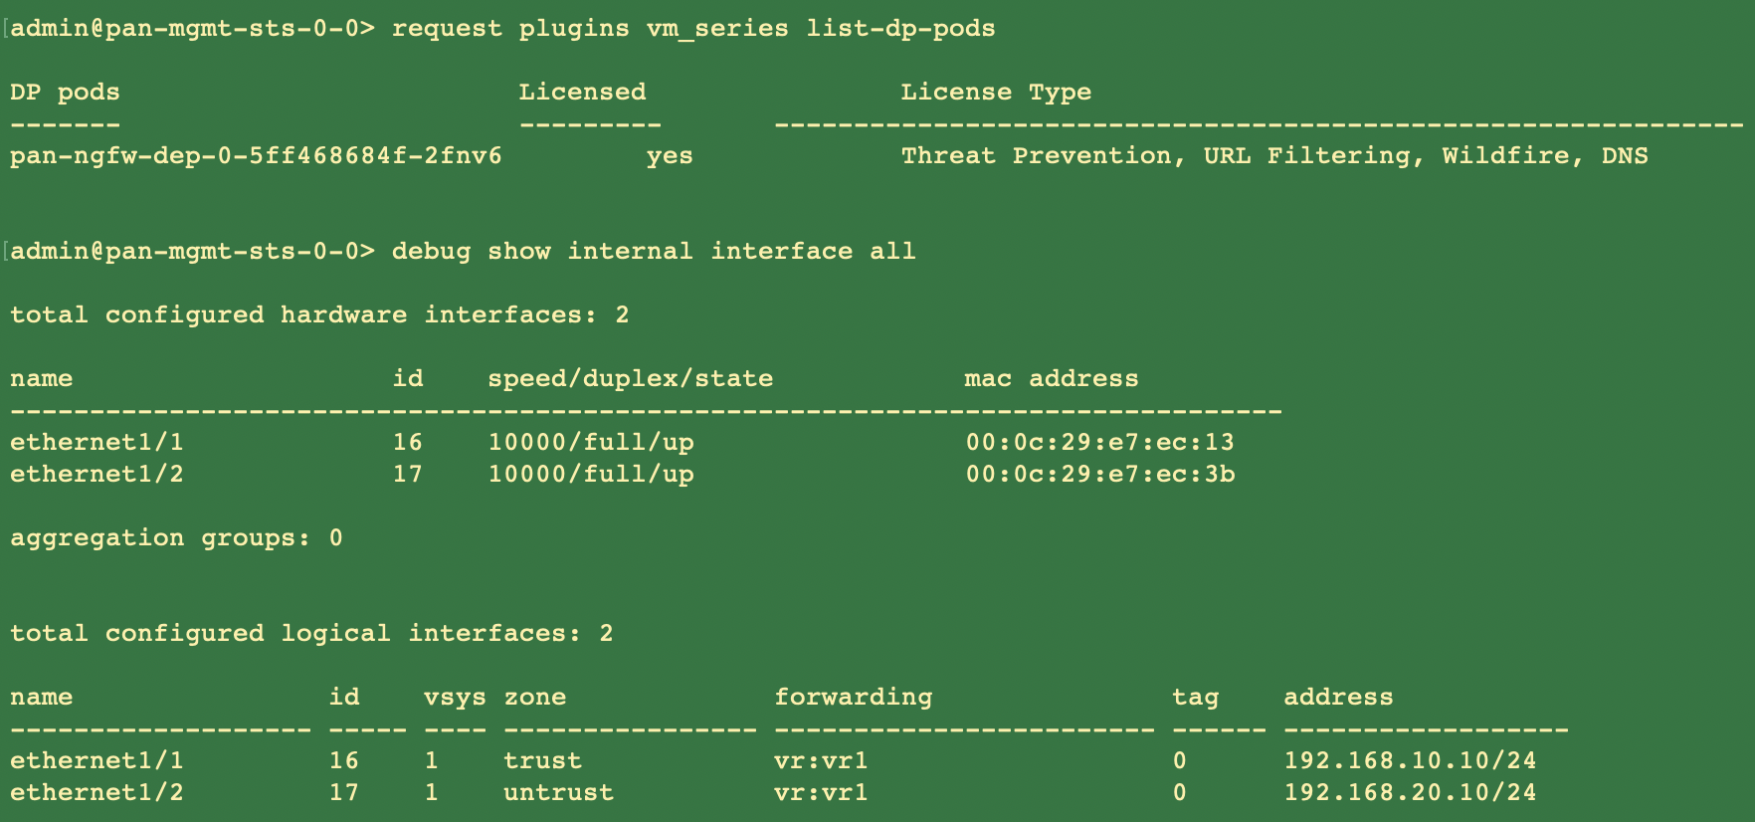Click the "yes" value under Licensed

coord(670,156)
